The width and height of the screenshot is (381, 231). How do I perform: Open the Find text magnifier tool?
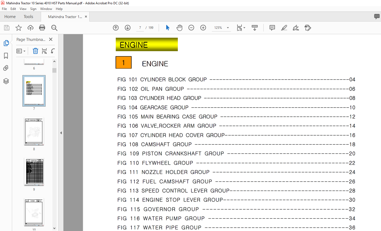(54, 28)
